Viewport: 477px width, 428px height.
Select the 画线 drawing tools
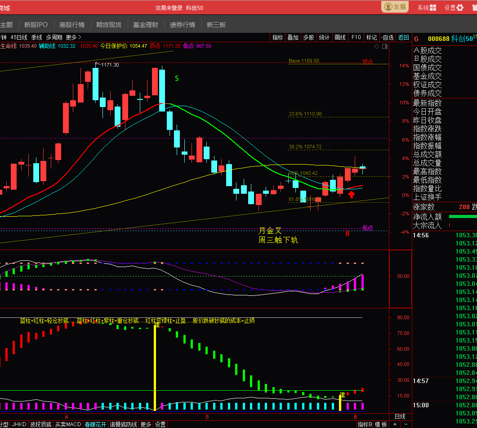pos(340,37)
